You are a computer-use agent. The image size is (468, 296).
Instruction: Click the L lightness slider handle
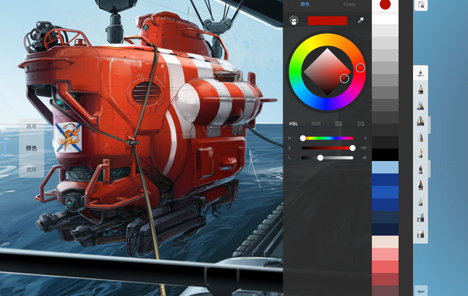(320, 158)
